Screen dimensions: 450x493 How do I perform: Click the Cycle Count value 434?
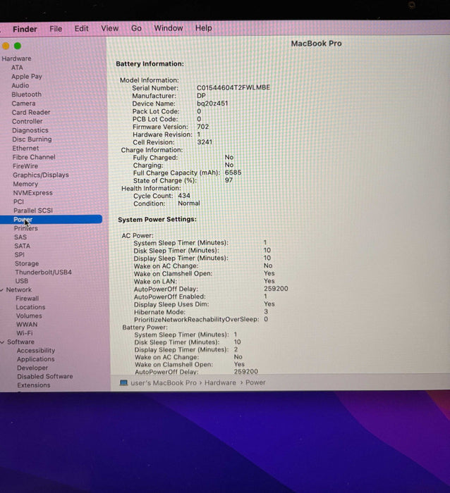coord(184,196)
